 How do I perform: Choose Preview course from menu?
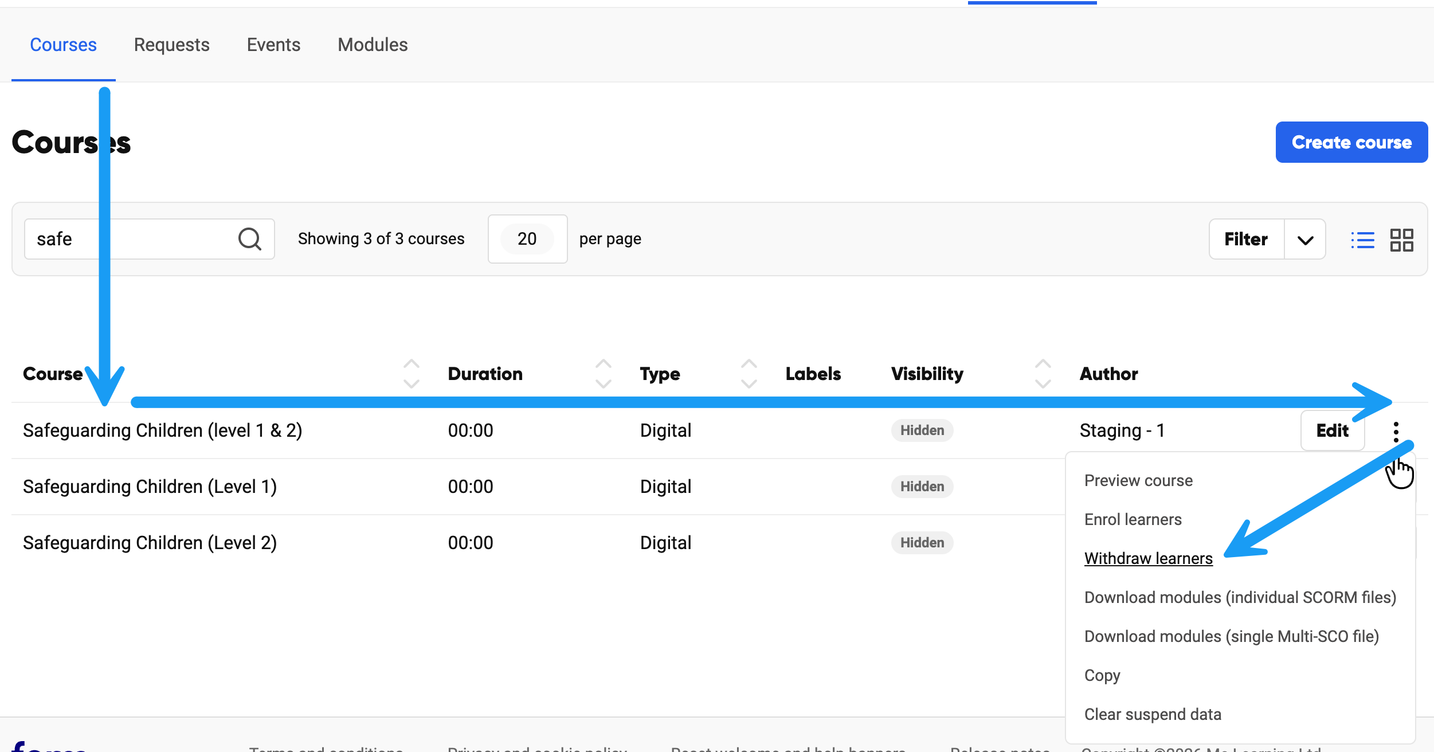(1138, 480)
